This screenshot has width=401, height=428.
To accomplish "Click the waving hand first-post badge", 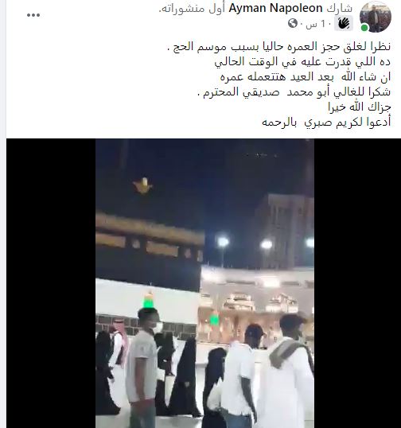I will pos(344,24).
